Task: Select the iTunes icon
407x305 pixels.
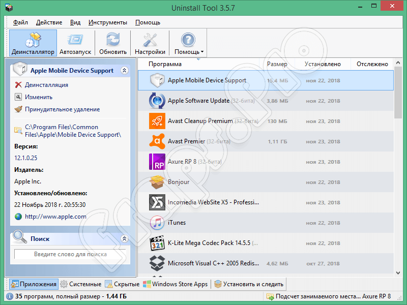Action: coord(157,223)
